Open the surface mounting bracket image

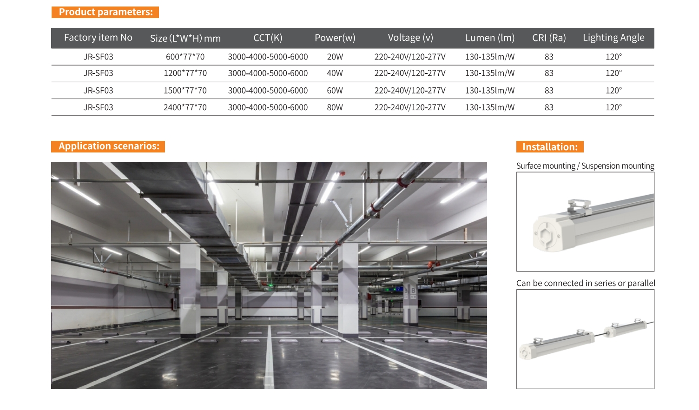(x=585, y=222)
